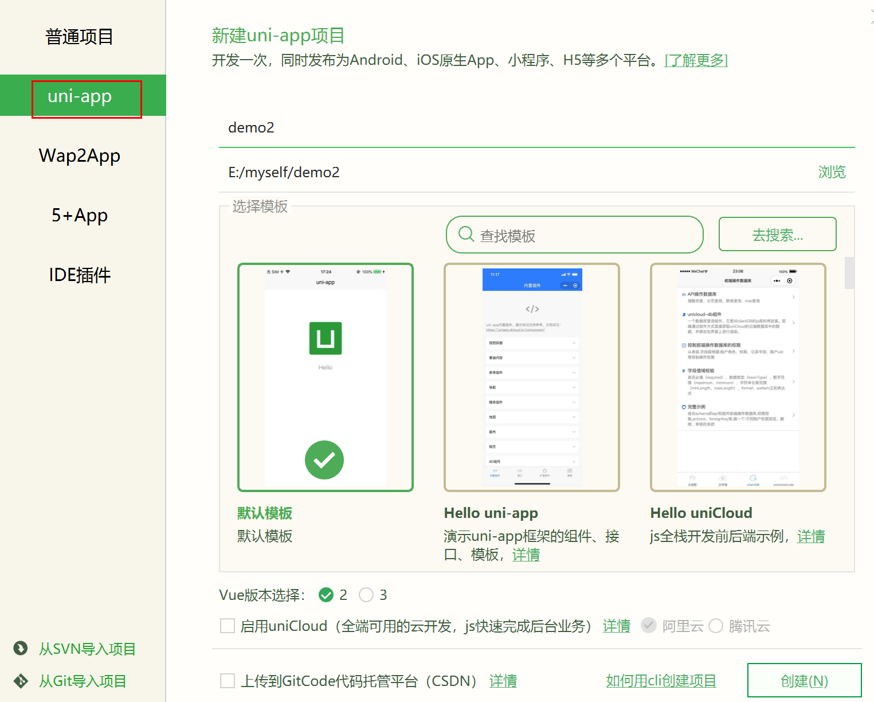
Task: Click the 去搜索... button
Action: [778, 234]
